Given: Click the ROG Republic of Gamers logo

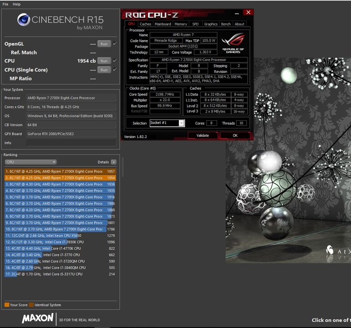Looking at the screenshot, I should click(233, 43).
